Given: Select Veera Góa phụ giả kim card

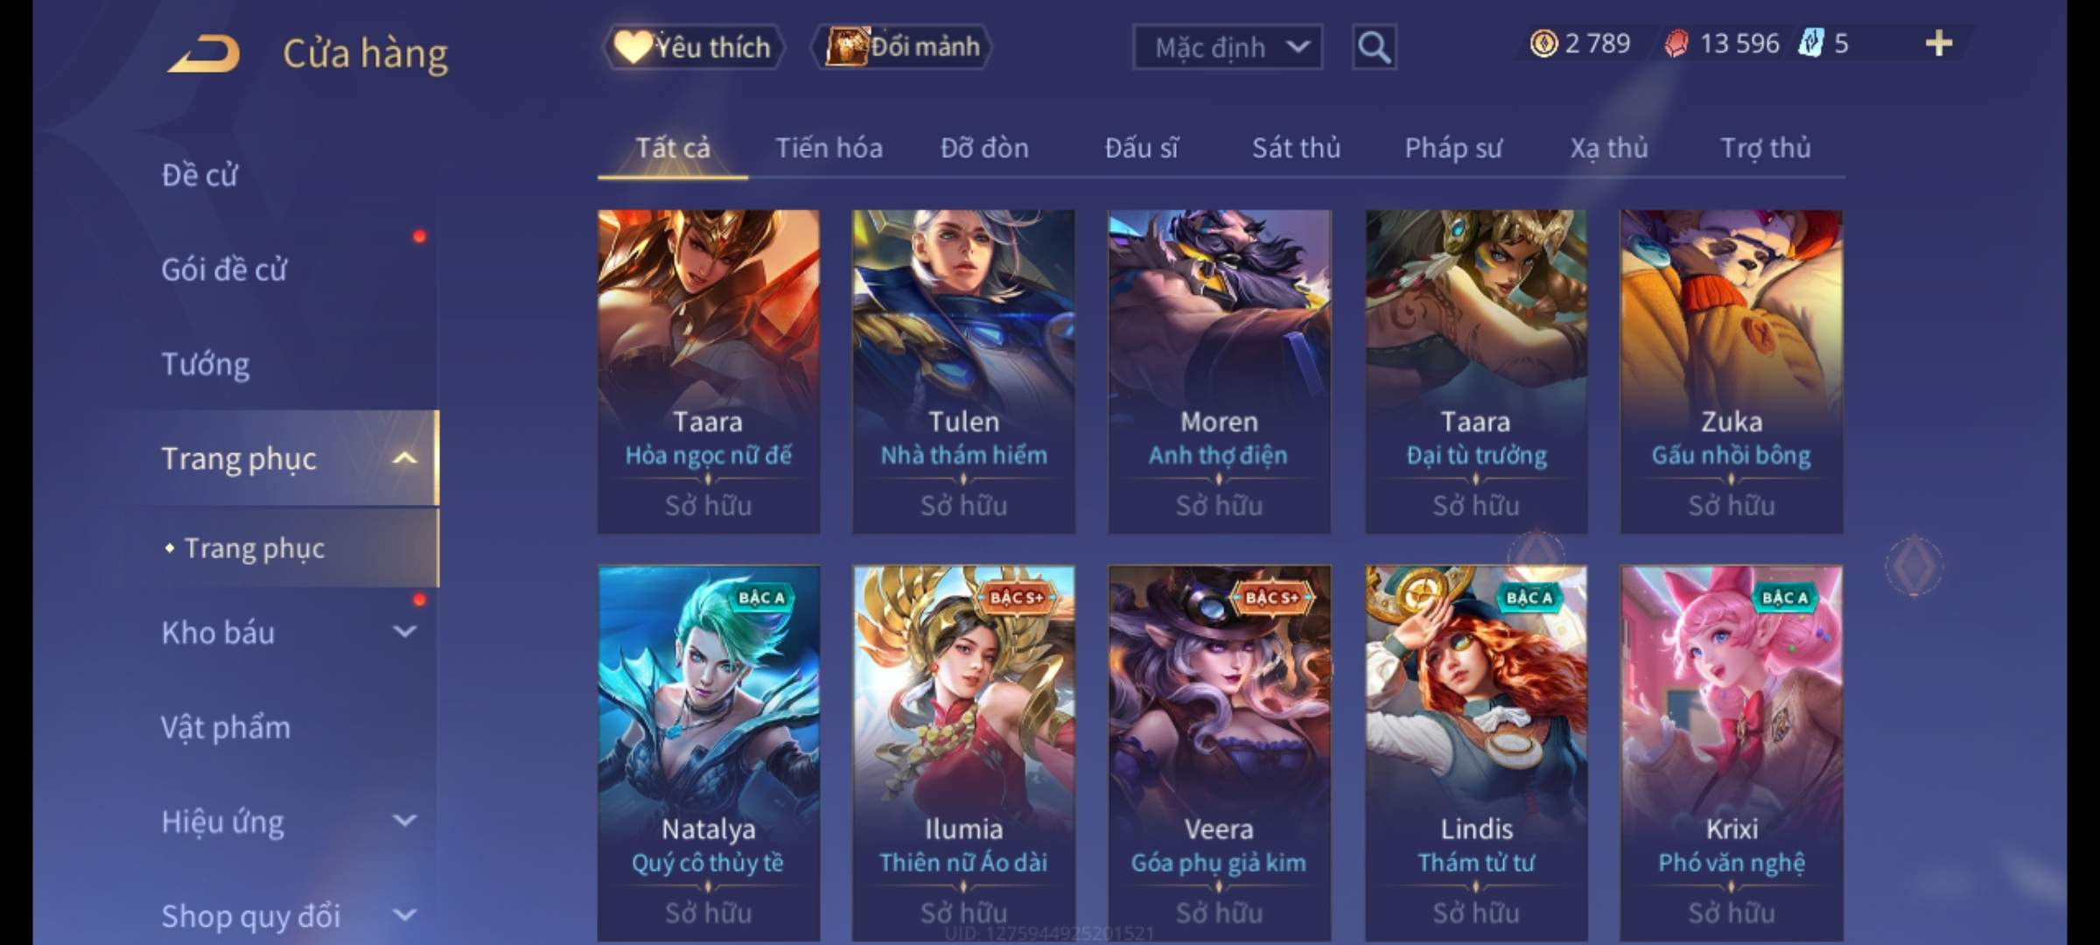Looking at the screenshot, I should click(x=1219, y=752).
